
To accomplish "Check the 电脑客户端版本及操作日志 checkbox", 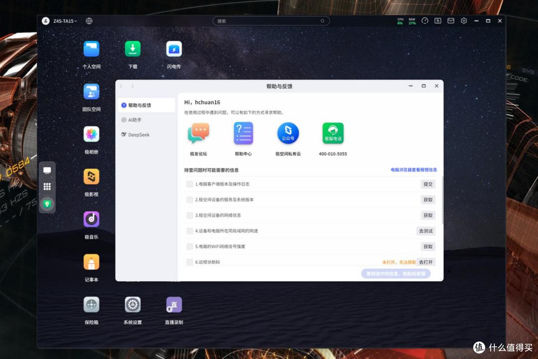I will click(x=189, y=184).
